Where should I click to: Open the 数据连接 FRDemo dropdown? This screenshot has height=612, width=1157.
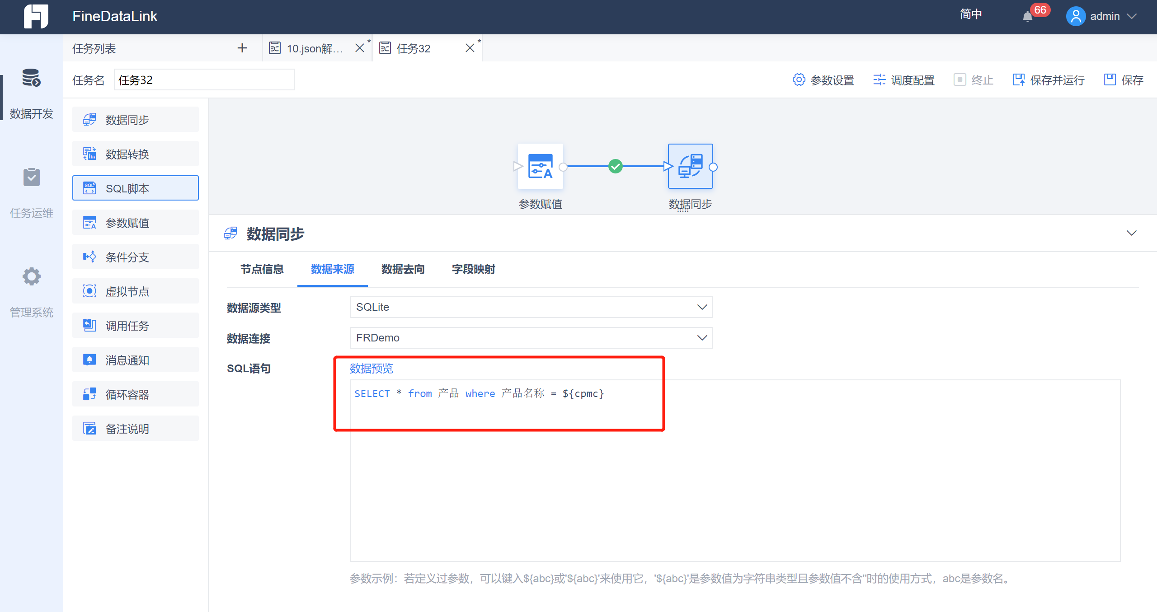[x=531, y=338]
